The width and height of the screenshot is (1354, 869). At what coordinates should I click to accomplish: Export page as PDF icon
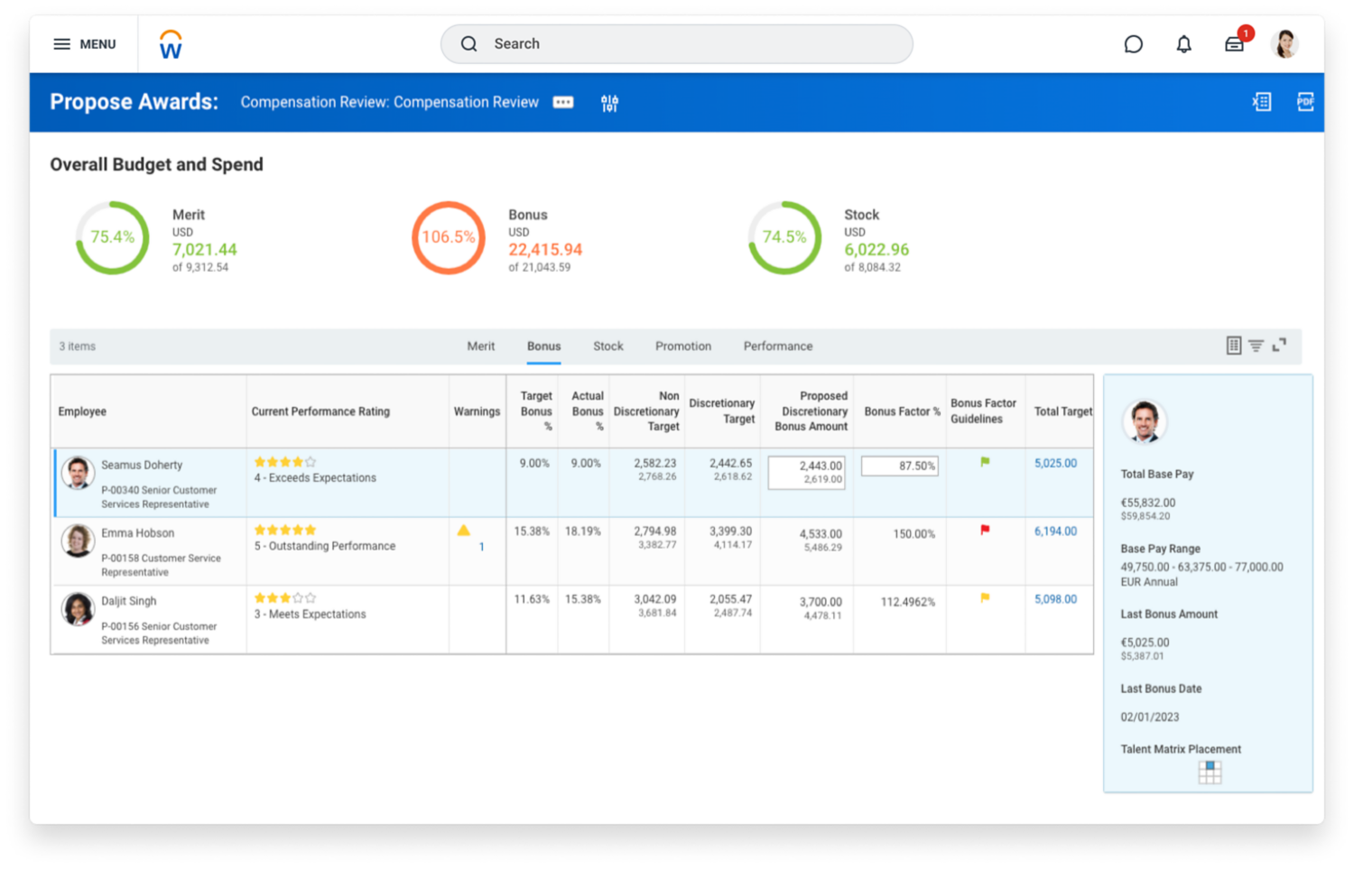[x=1304, y=102]
